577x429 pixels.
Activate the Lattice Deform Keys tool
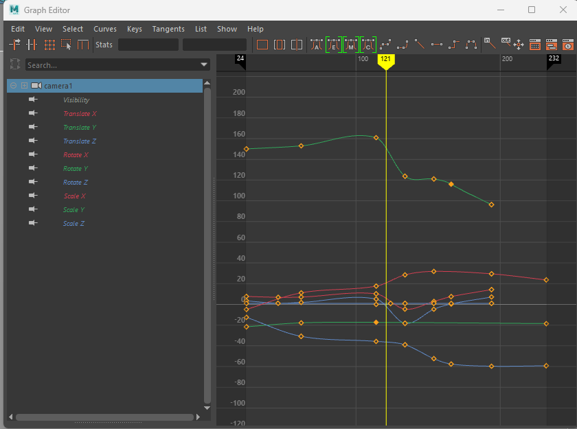point(49,45)
